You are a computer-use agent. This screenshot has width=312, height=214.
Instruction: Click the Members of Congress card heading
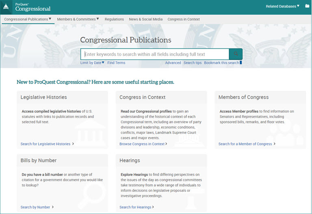point(243,97)
